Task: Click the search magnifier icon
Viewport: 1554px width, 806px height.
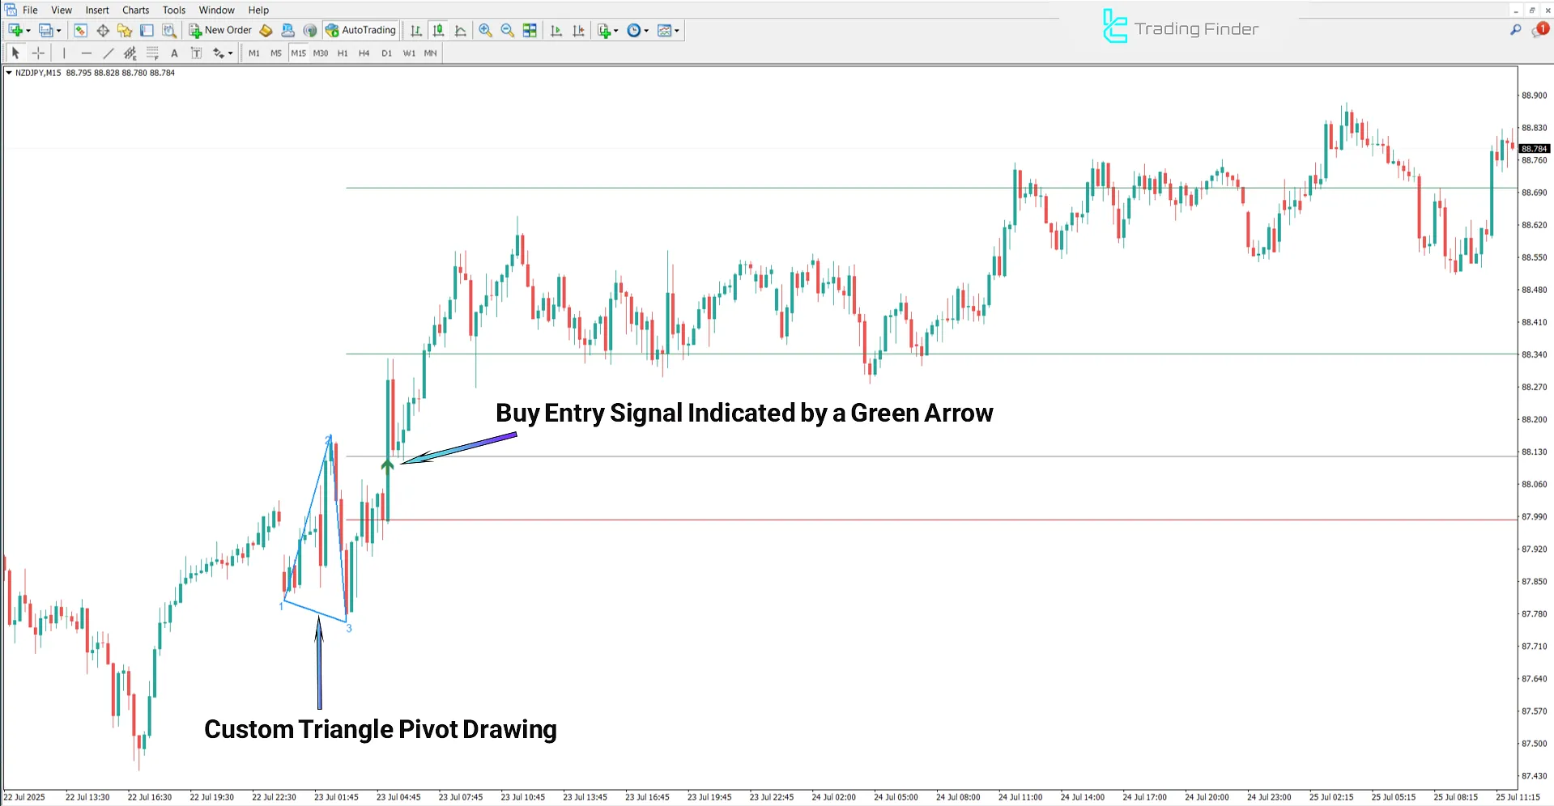Action: [1516, 30]
